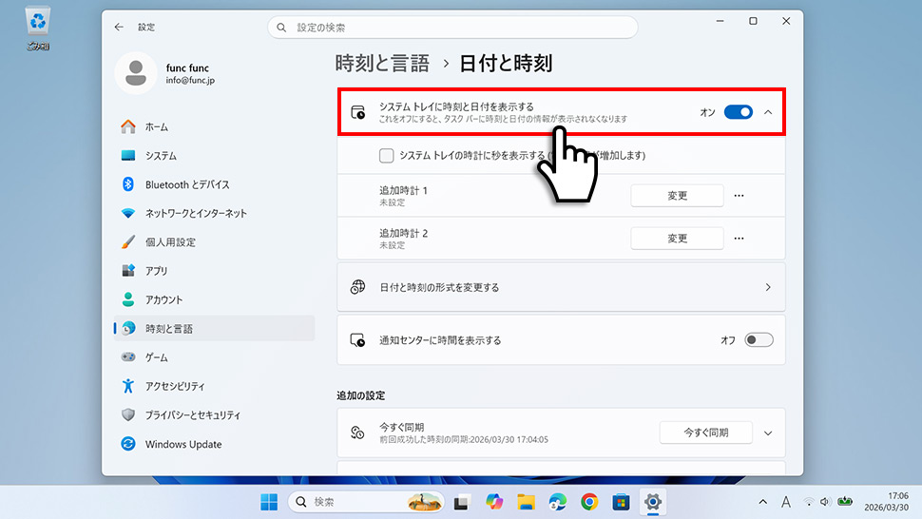Select Bluetooth とデバイス in sidebar
Image resolution: width=922 pixels, height=519 pixels.
(x=187, y=184)
